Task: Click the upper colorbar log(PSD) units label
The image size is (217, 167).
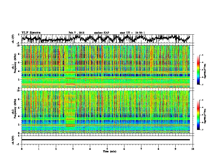Action: pyautogui.click(x=205, y=71)
